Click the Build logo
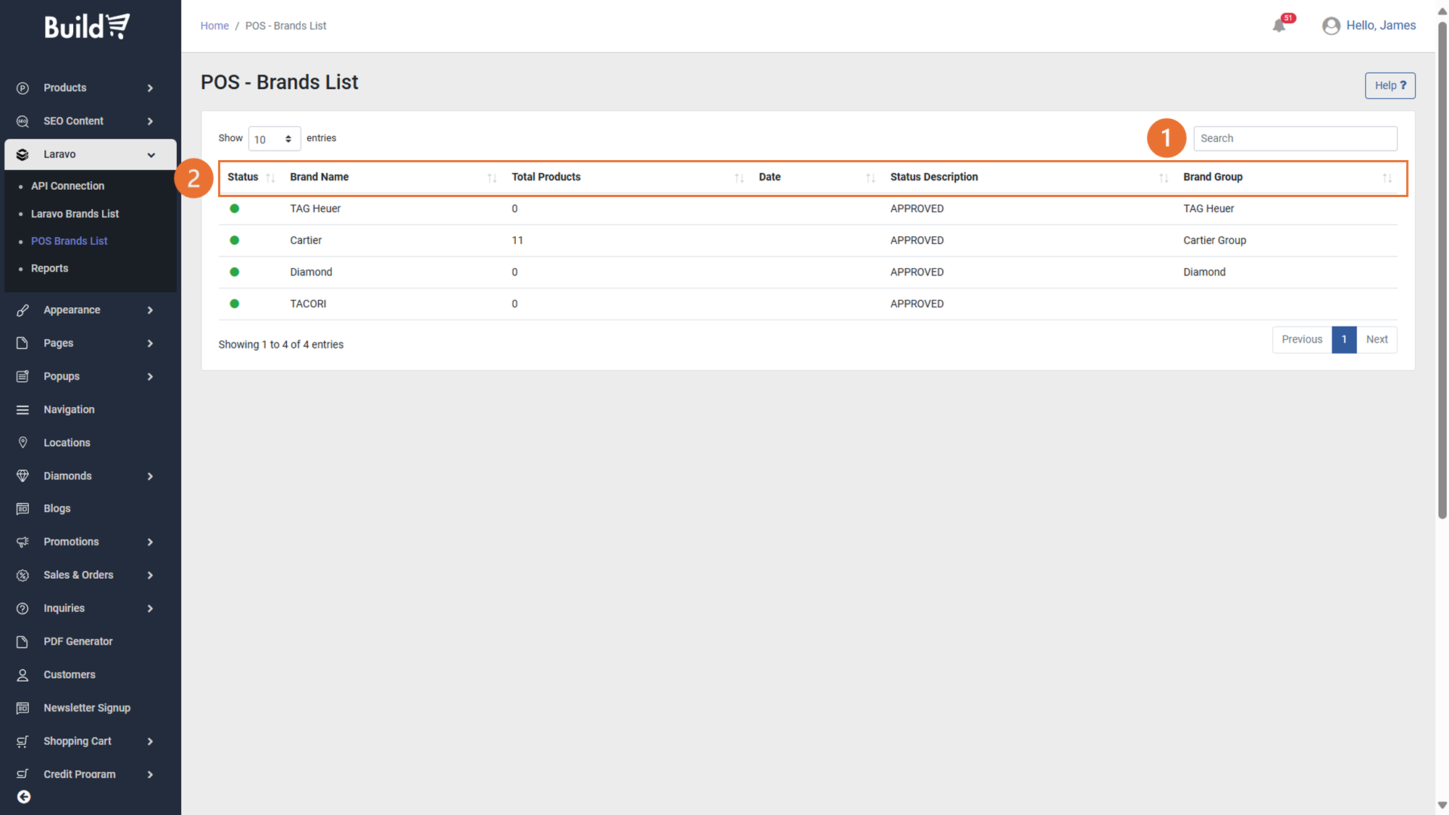This screenshot has width=1449, height=815. [87, 27]
